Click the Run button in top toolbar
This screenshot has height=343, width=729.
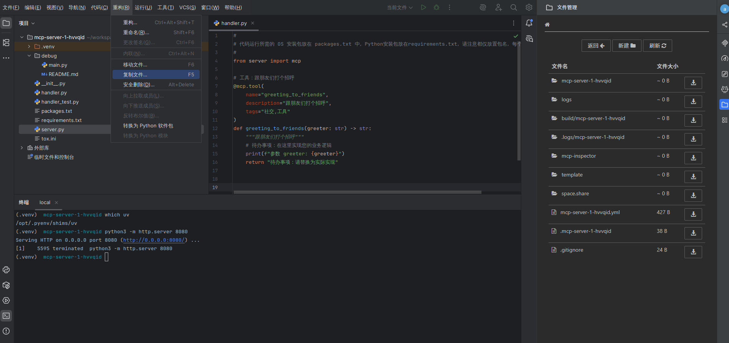(423, 7)
